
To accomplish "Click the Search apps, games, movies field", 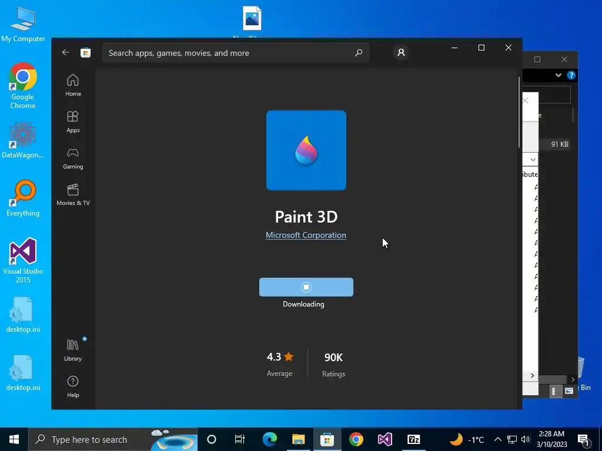I will pos(235,52).
